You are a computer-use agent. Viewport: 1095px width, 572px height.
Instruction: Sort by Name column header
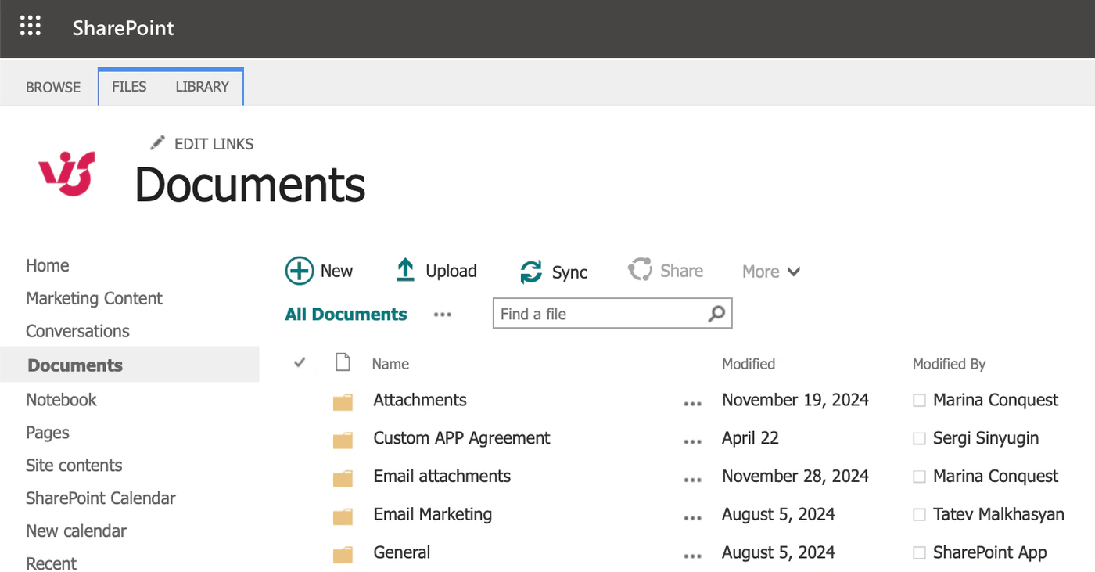click(x=390, y=364)
